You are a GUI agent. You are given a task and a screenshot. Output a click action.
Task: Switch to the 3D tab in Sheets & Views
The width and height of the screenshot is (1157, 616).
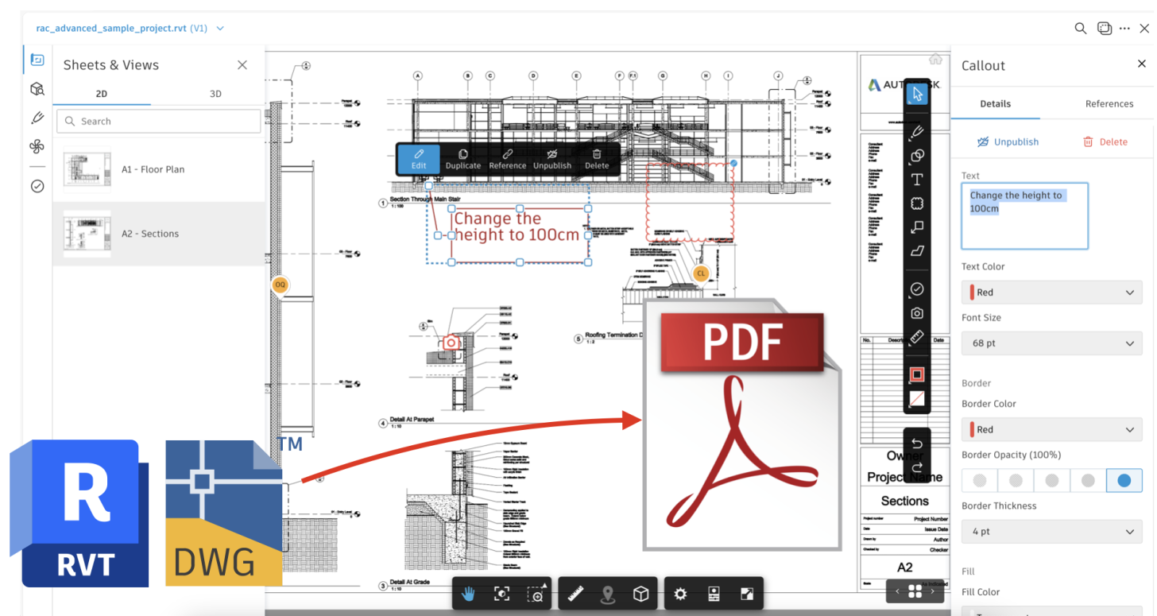215,93
